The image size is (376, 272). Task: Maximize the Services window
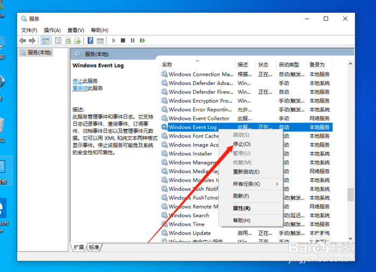[326, 19]
